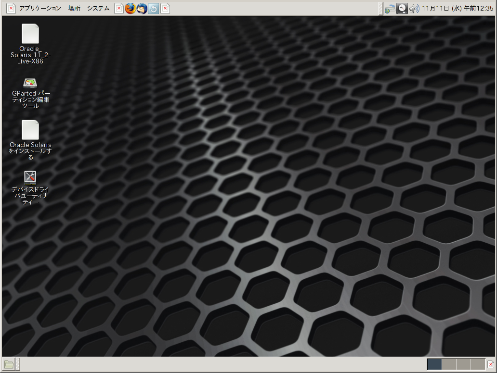This screenshot has width=497, height=373.
Task: Select the Oracle_Solaris-11_2-Live-X86 desktop icon
Action: 30,44
